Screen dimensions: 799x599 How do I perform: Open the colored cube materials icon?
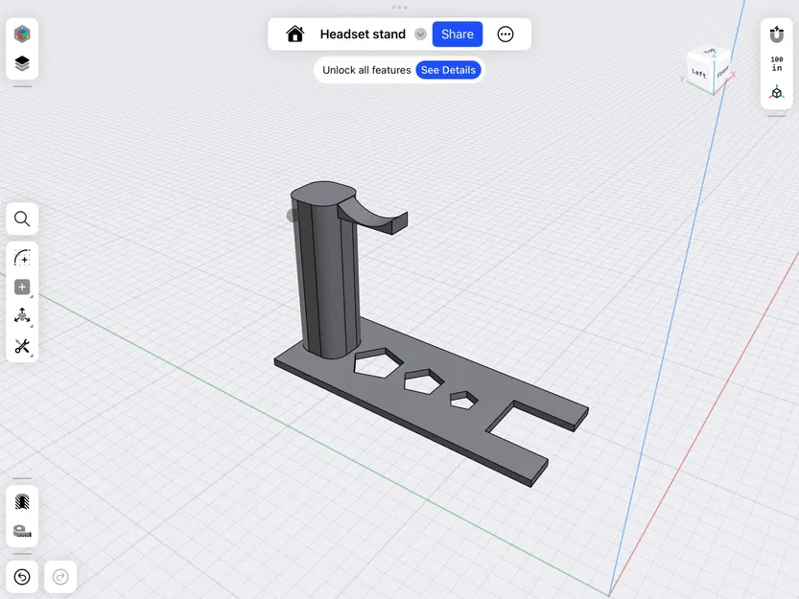pos(22,35)
